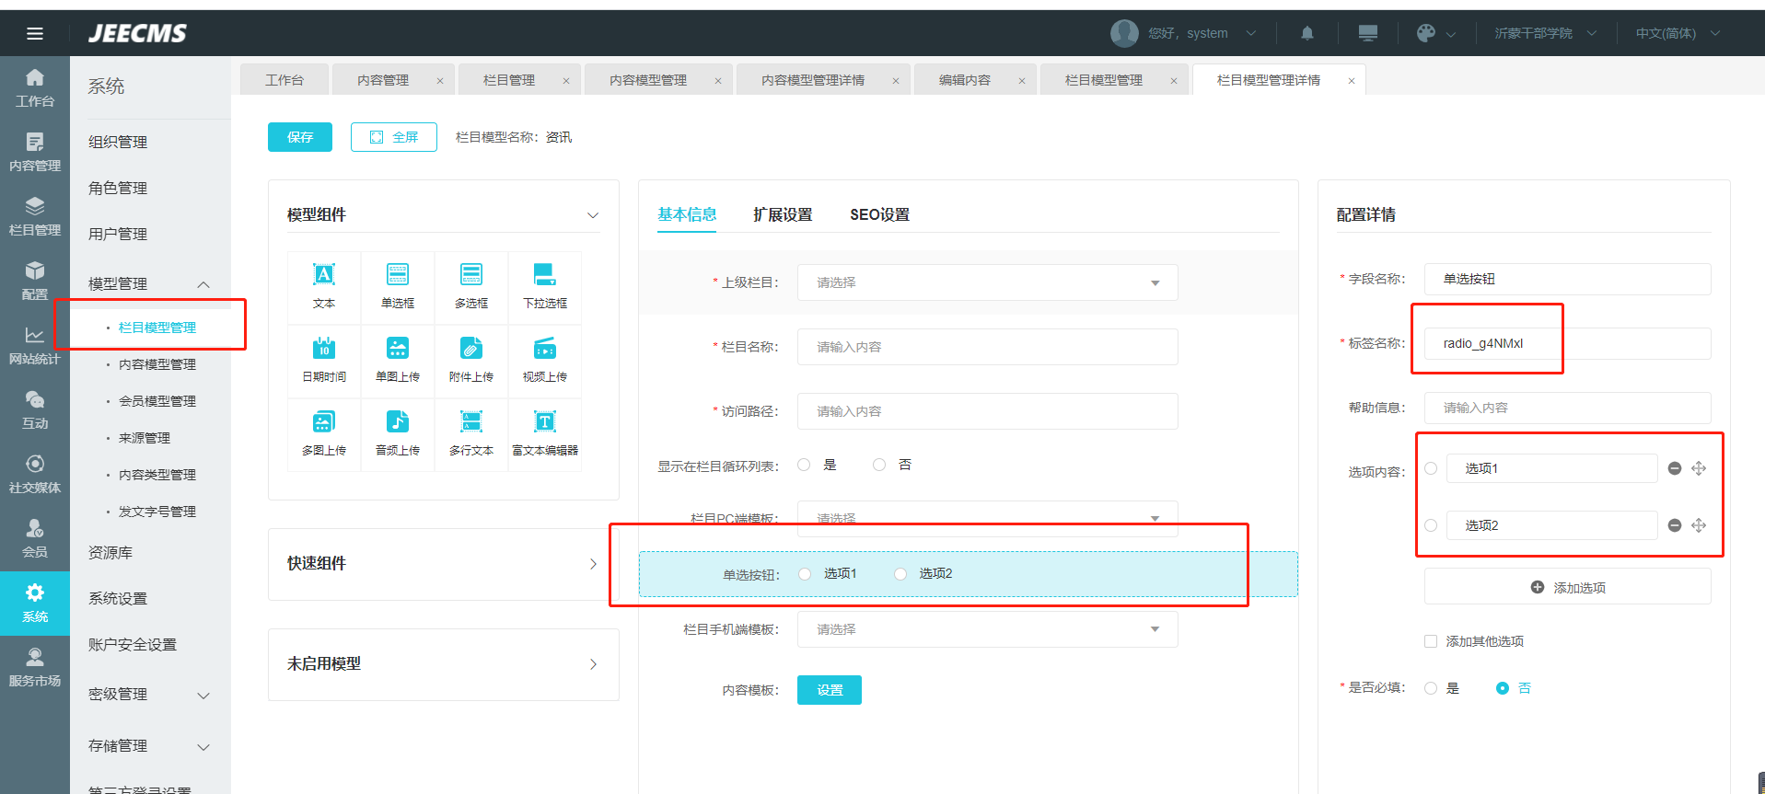Switch to the 内容模型管理详情 tab
The image size is (1765, 794).
tap(813, 80)
